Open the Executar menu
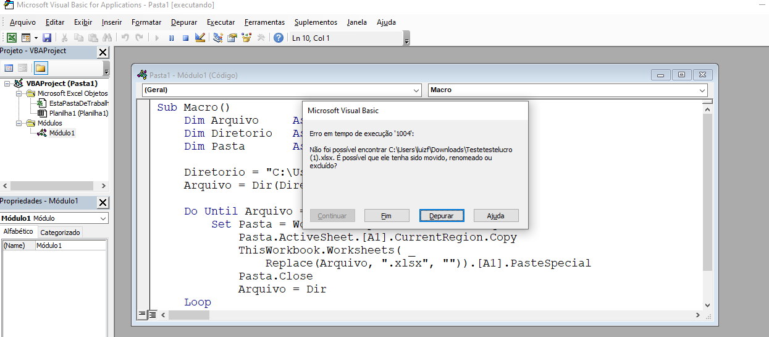Viewport: 769px width, 337px height. (221, 22)
